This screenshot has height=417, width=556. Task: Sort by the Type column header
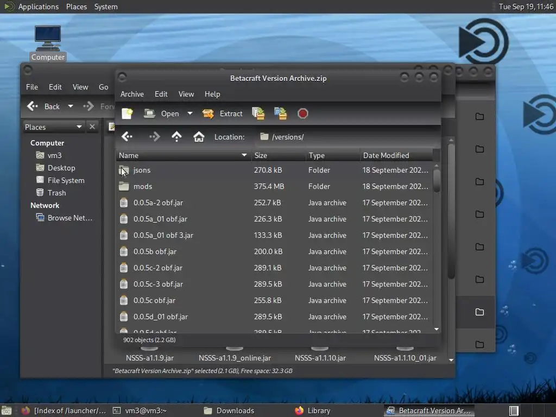pos(333,155)
